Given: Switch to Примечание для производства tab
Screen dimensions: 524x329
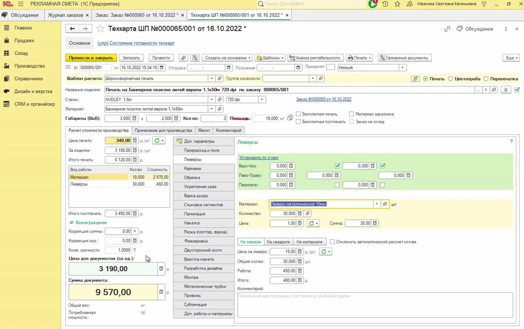Looking at the screenshot, I should click(x=163, y=130).
